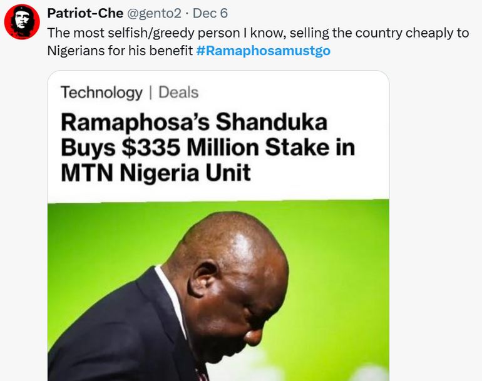The width and height of the screenshot is (482, 381).
Task: Click the "Technology" section label in the card
Action: pyautogui.click(x=101, y=93)
